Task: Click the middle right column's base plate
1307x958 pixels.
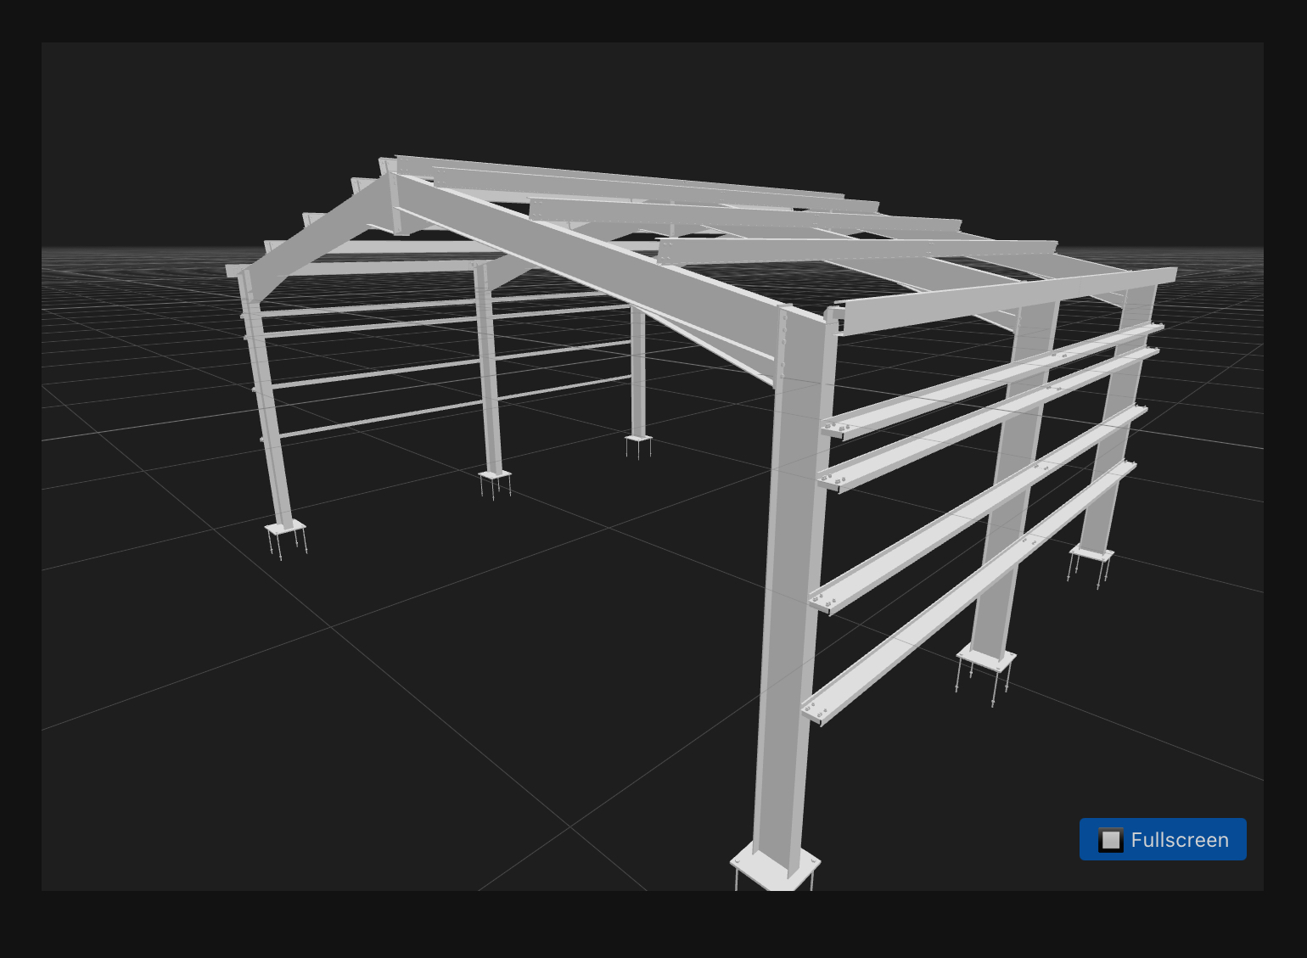Action: coord(986,658)
